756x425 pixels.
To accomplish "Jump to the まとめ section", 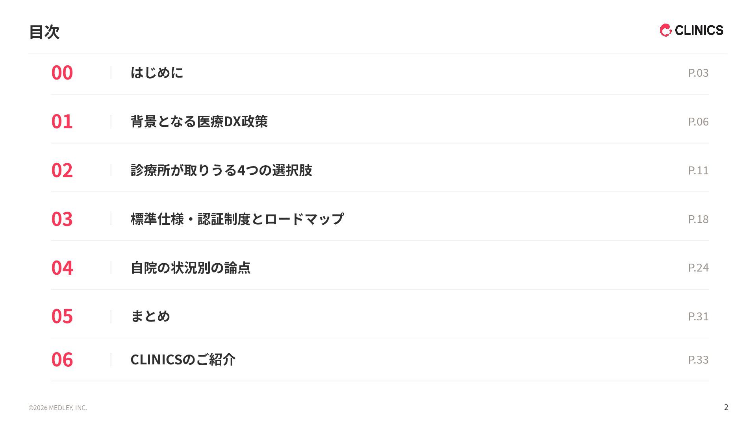I will coord(150,316).
